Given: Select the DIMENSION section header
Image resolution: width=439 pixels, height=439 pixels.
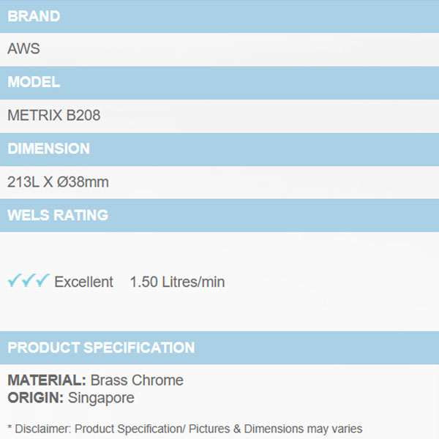Looking at the screenshot, I should pyautogui.click(x=48, y=149).
